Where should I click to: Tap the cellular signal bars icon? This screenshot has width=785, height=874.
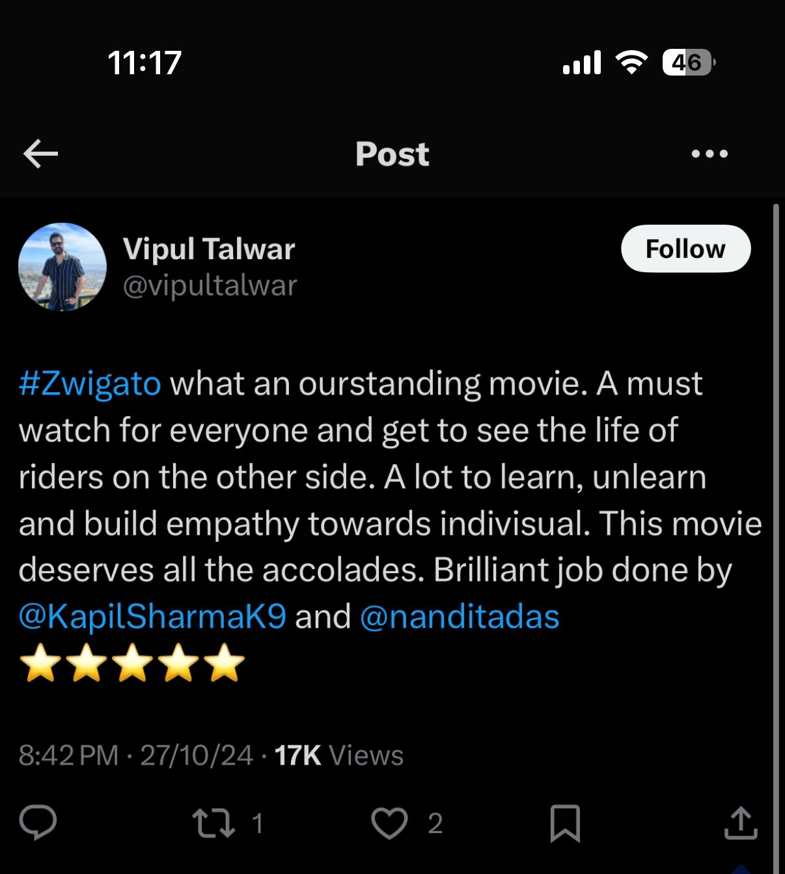click(x=582, y=63)
